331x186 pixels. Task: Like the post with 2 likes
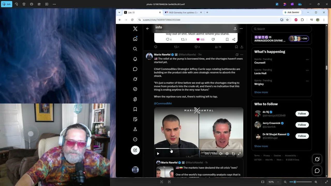pyautogui.click(x=197, y=47)
